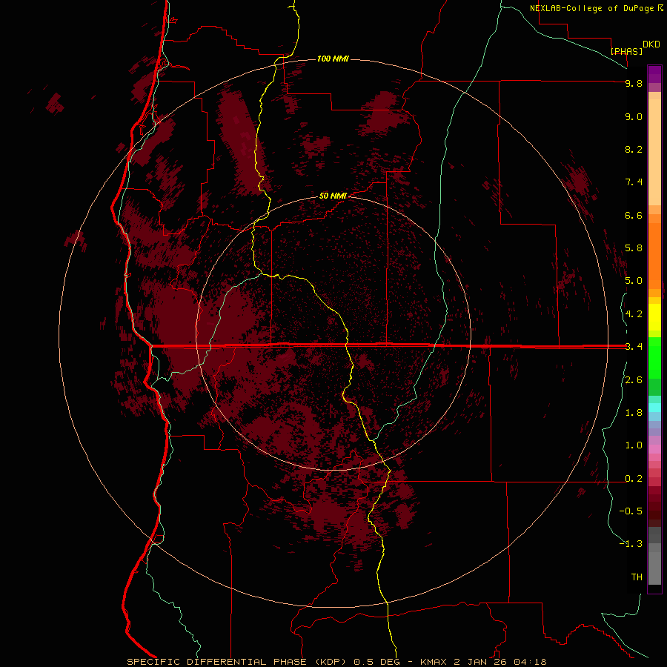Image resolution: width=667 pixels, height=667 pixels.
Task: Click the 5.8 scale value
Action: 634,248
